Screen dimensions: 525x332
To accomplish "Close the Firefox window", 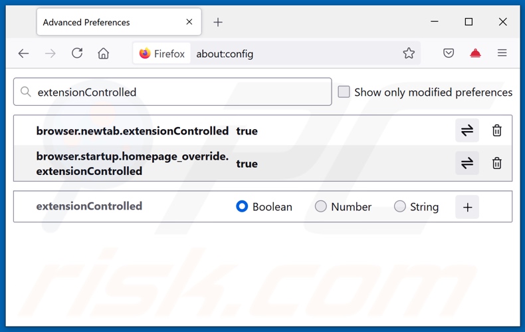I will click(x=503, y=22).
